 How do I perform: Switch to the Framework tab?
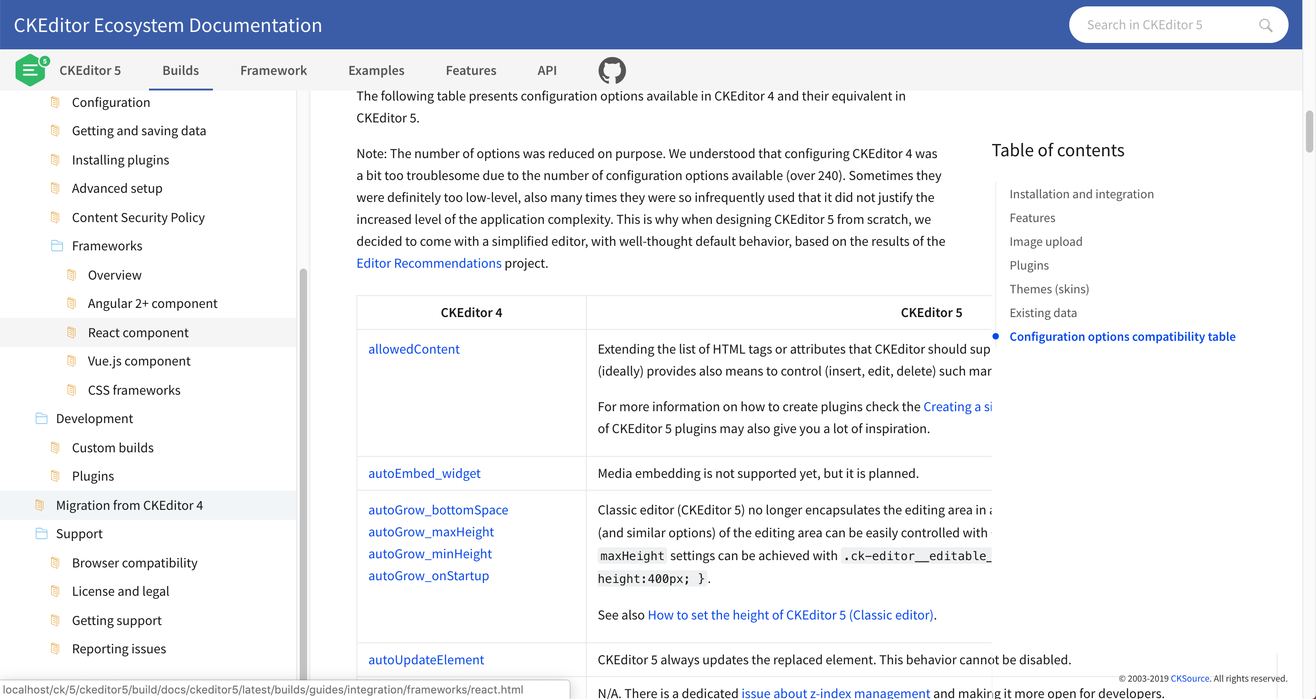point(273,70)
